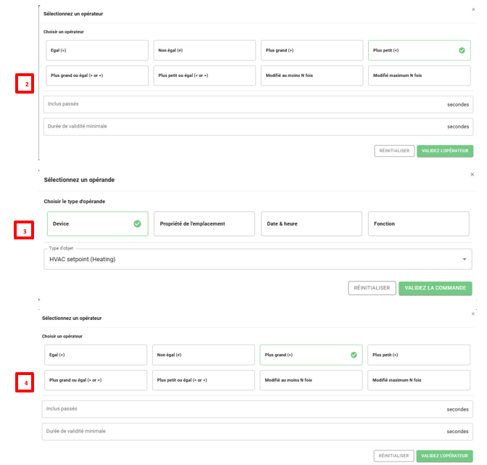Open the Type d'objet dropdown arrow
This screenshot has width=487, height=465.
click(x=464, y=259)
